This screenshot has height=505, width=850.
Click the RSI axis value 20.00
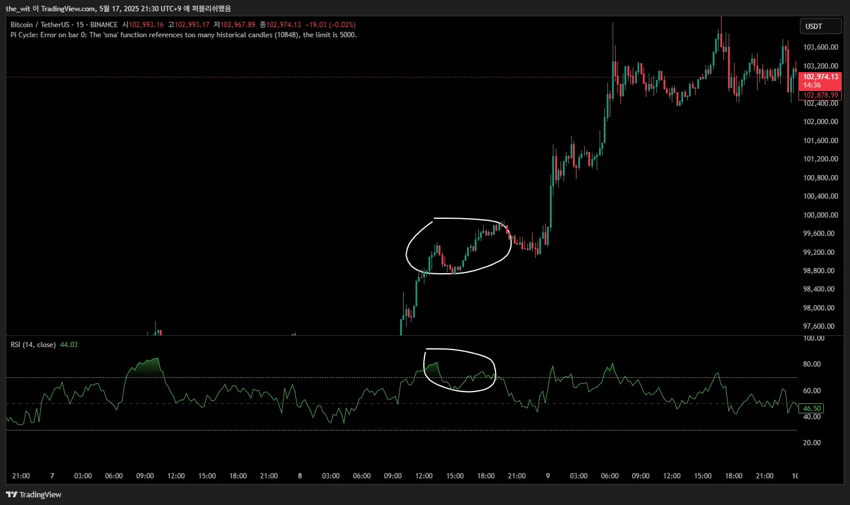pyautogui.click(x=812, y=443)
